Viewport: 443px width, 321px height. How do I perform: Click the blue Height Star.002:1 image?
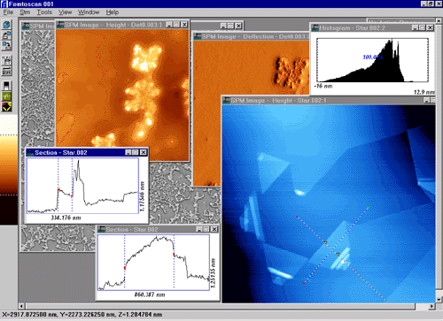coord(329,203)
